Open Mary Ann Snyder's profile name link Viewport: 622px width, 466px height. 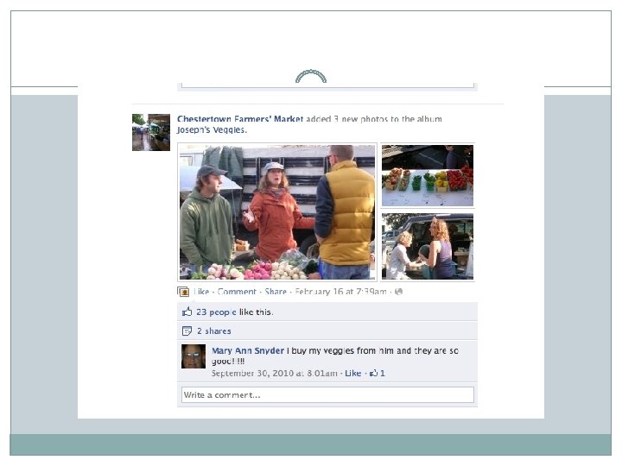click(x=248, y=350)
